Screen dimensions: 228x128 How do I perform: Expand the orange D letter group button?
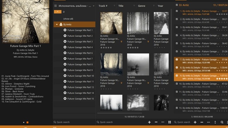click(58, 12)
